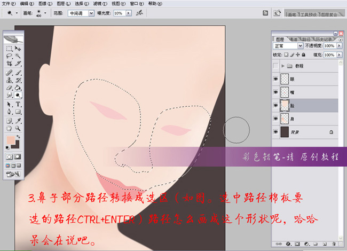This screenshot has height=251, width=347.
Task: Click the foreground color swatch
Action: pos(10,140)
